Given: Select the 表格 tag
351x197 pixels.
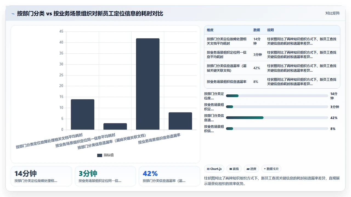Looking at the screenshot, I should point(234,169).
